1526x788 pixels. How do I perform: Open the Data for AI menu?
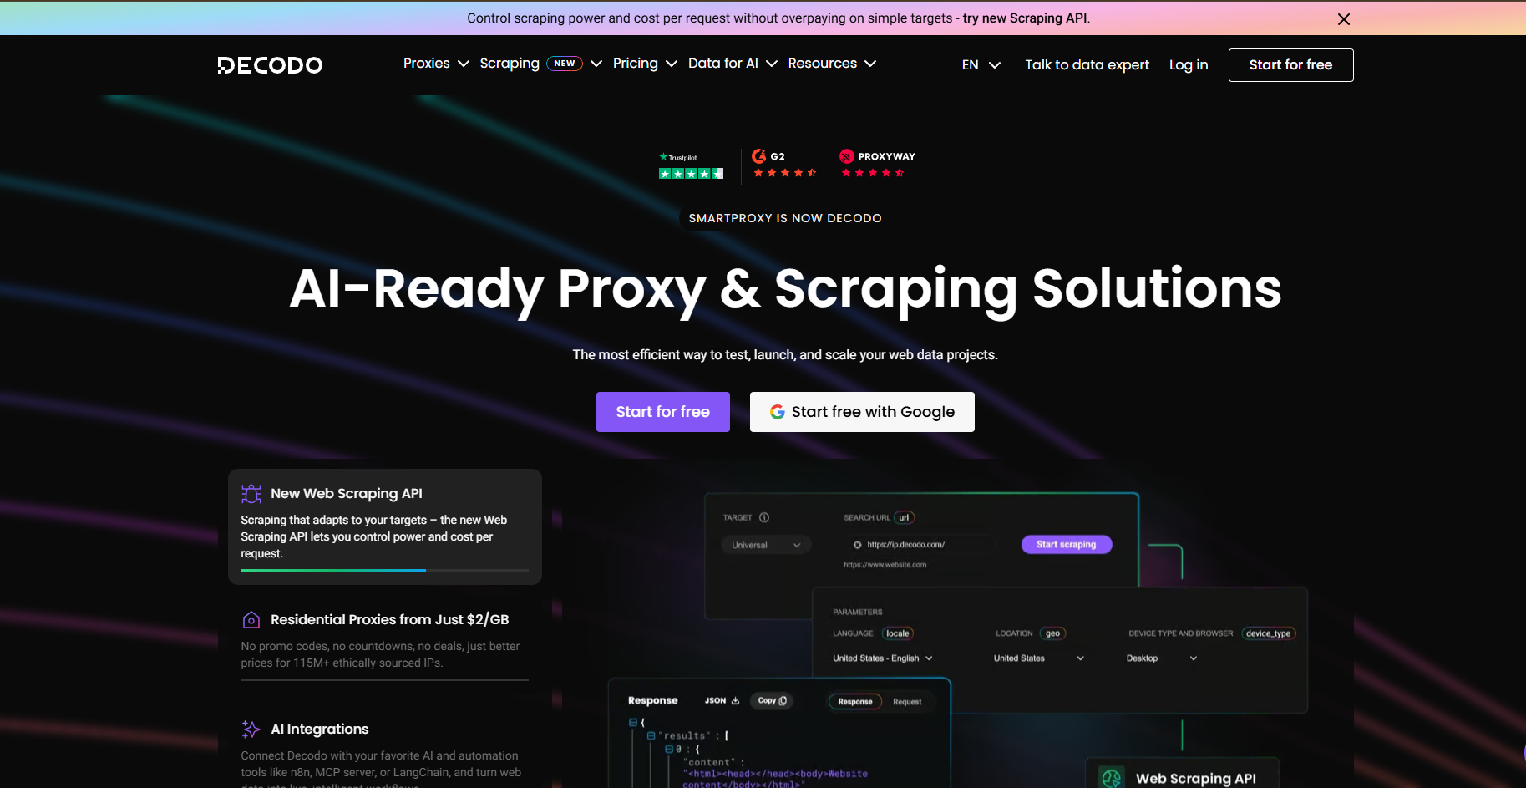point(733,64)
